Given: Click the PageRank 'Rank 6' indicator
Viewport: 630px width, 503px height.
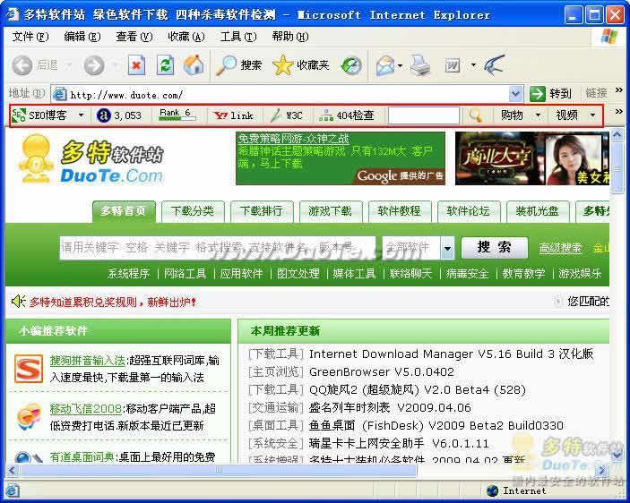Looking at the screenshot, I should click(x=177, y=115).
